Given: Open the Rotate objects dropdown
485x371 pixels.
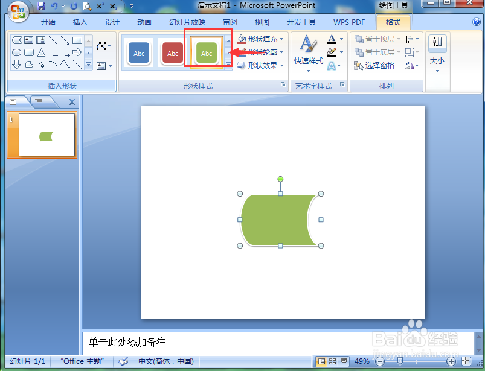Looking at the screenshot, I should coord(412,65).
